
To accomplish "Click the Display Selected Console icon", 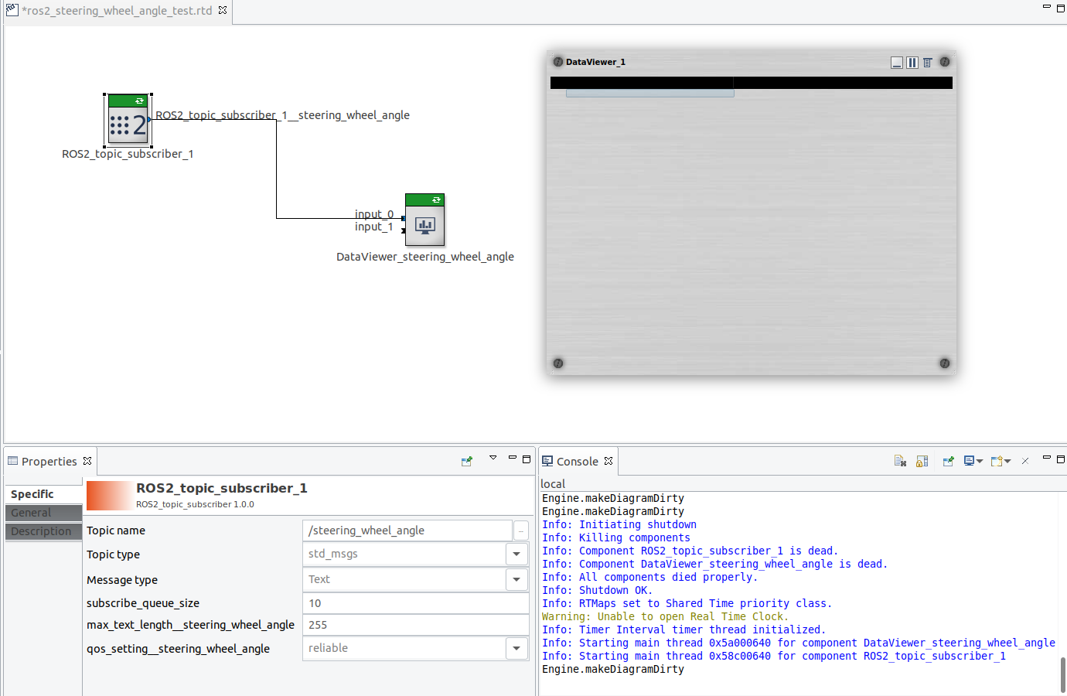I will point(969,461).
